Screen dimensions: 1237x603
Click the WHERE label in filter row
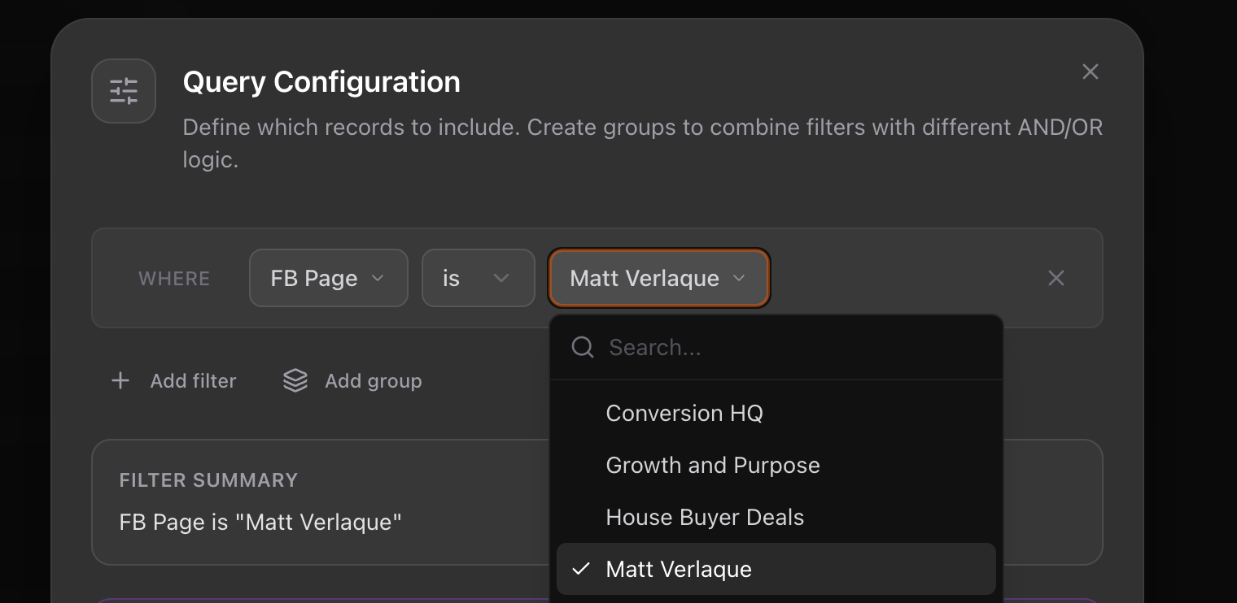coord(174,278)
